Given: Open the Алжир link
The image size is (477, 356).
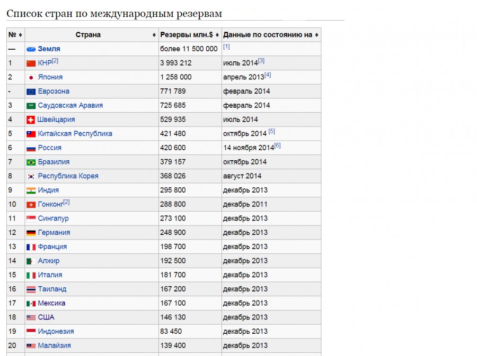Looking at the screenshot, I should tap(49, 261).
